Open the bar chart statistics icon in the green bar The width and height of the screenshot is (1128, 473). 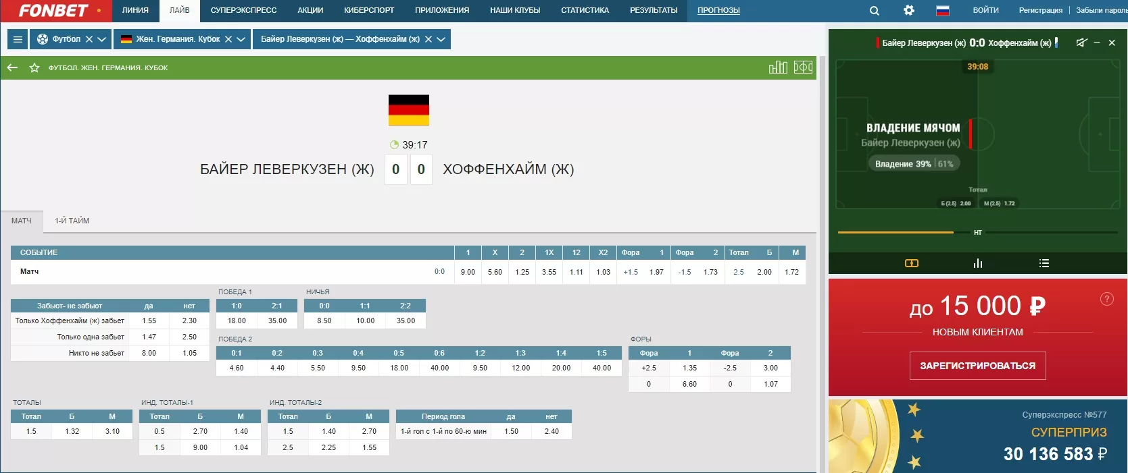tap(778, 67)
